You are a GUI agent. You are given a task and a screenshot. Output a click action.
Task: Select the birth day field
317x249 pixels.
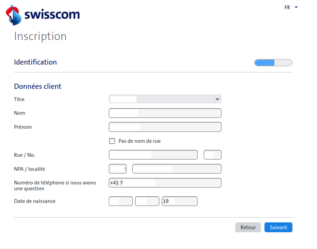tap(120, 201)
